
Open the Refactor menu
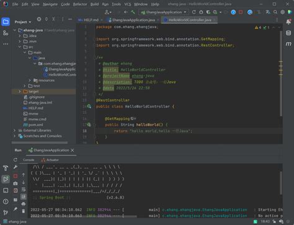tap(80, 4)
